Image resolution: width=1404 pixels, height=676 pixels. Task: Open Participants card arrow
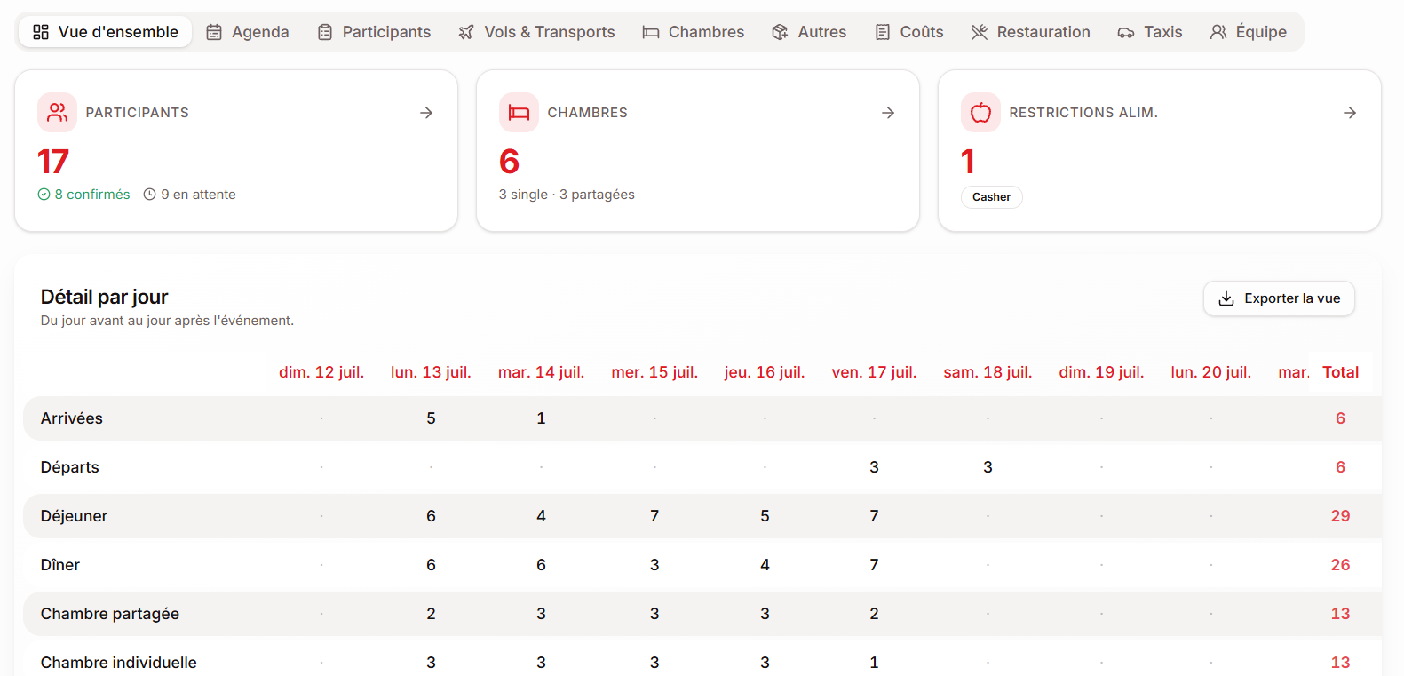pyautogui.click(x=426, y=113)
